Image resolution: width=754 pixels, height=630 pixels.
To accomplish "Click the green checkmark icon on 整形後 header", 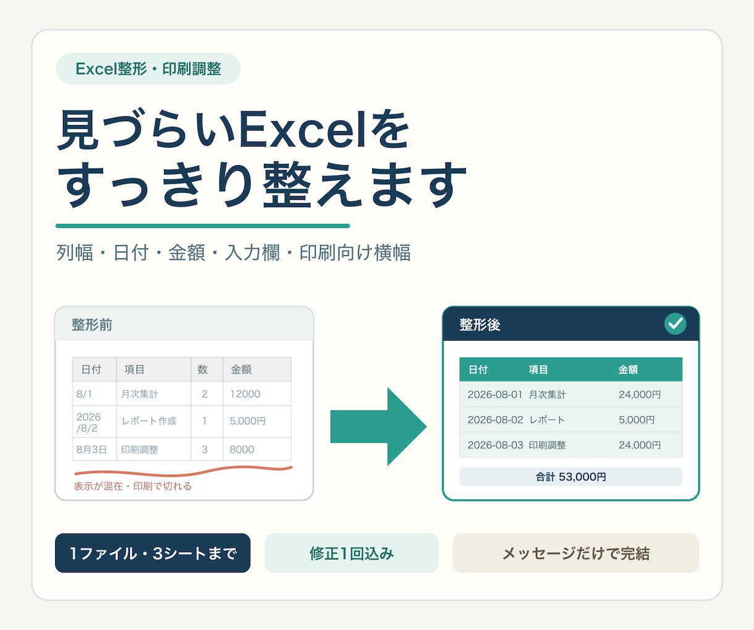I will (x=675, y=323).
